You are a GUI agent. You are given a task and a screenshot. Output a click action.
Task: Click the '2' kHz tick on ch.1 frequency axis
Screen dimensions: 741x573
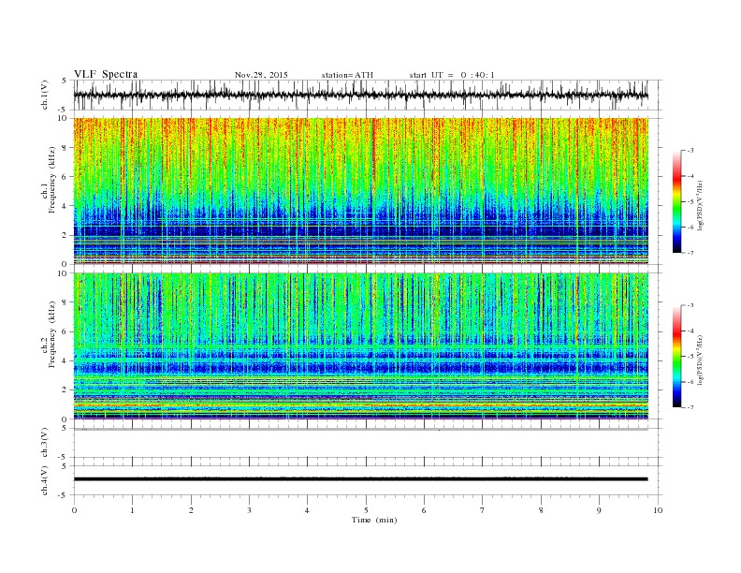pyautogui.click(x=65, y=235)
